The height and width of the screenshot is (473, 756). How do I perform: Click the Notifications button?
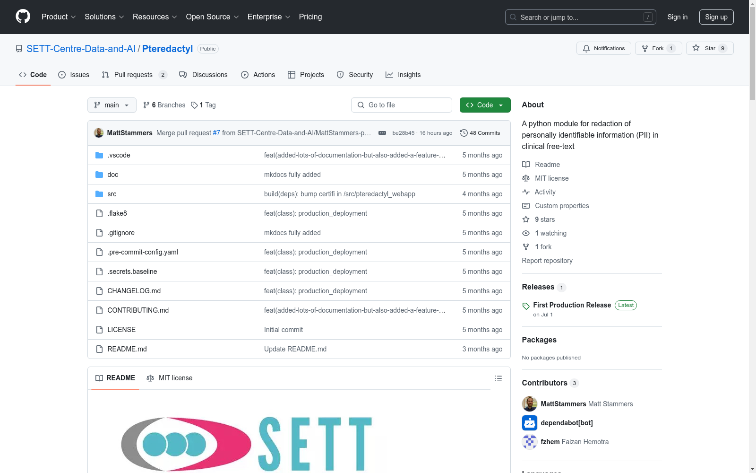(x=603, y=48)
